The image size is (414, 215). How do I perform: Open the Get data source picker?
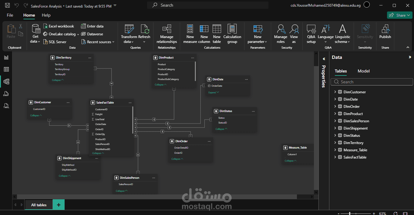tap(35, 34)
